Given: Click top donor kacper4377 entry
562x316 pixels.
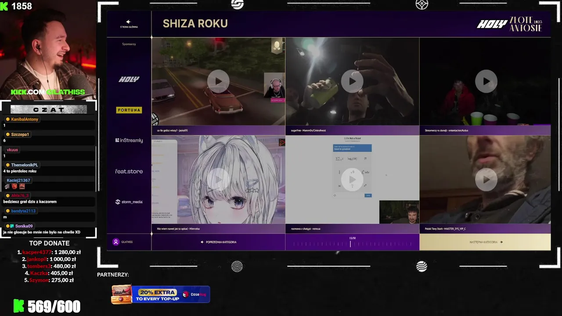Looking at the screenshot, I should click(x=49, y=252).
